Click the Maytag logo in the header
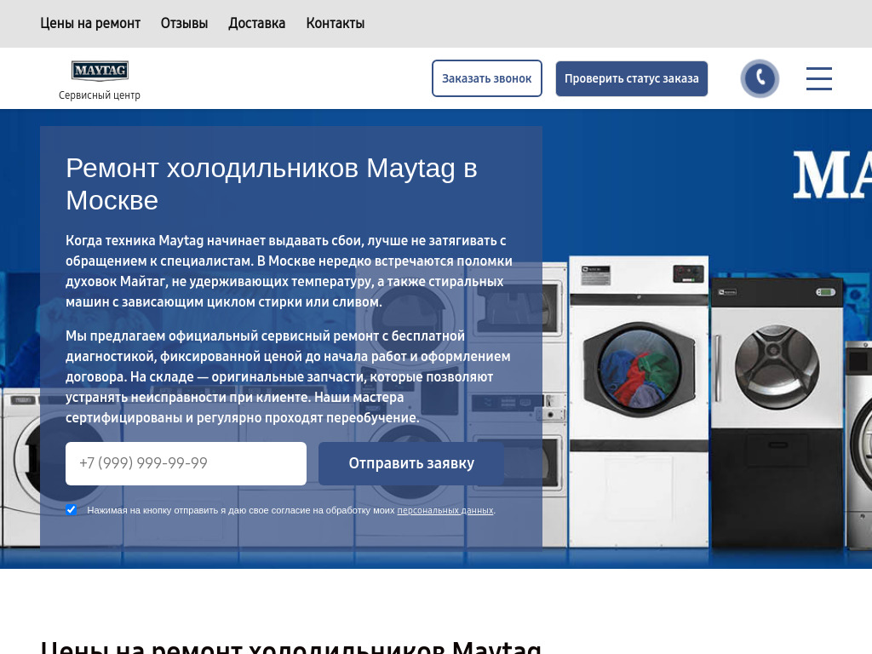The height and width of the screenshot is (654, 872). tap(100, 70)
